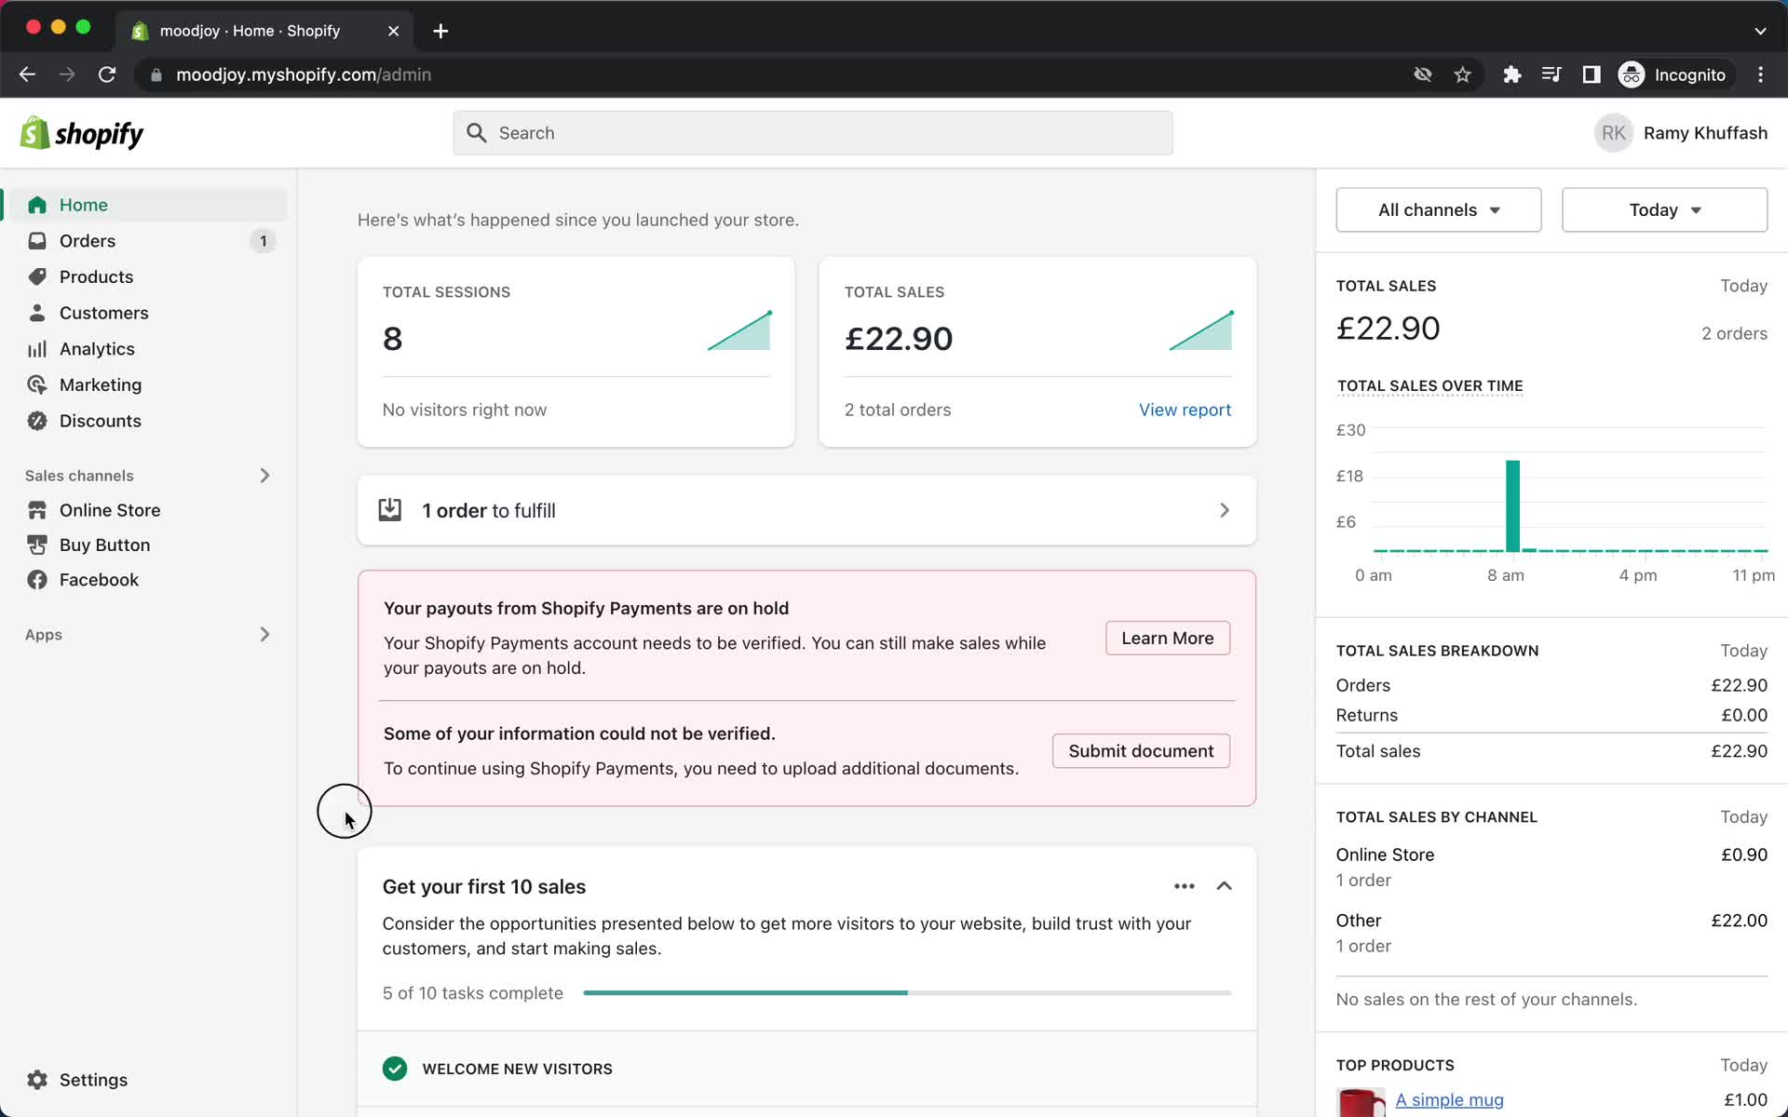Click the Buy Button sales channel
The height and width of the screenshot is (1117, 1788).
pyautogui.click(x=104, y=545)
